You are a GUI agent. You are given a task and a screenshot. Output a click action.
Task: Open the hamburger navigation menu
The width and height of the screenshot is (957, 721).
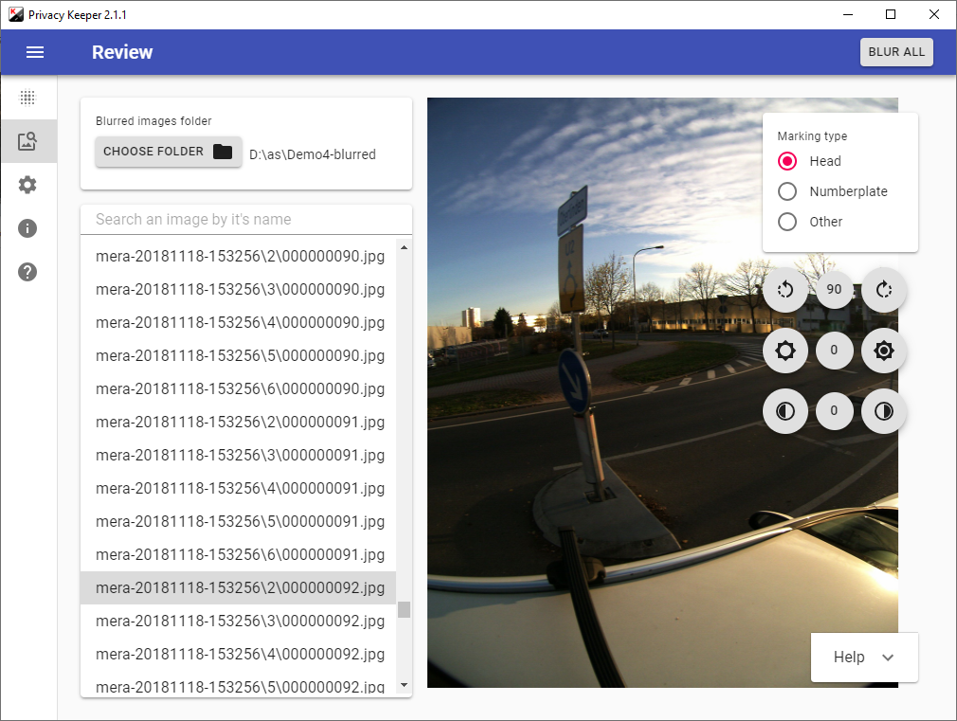click(x=35, y=52)
